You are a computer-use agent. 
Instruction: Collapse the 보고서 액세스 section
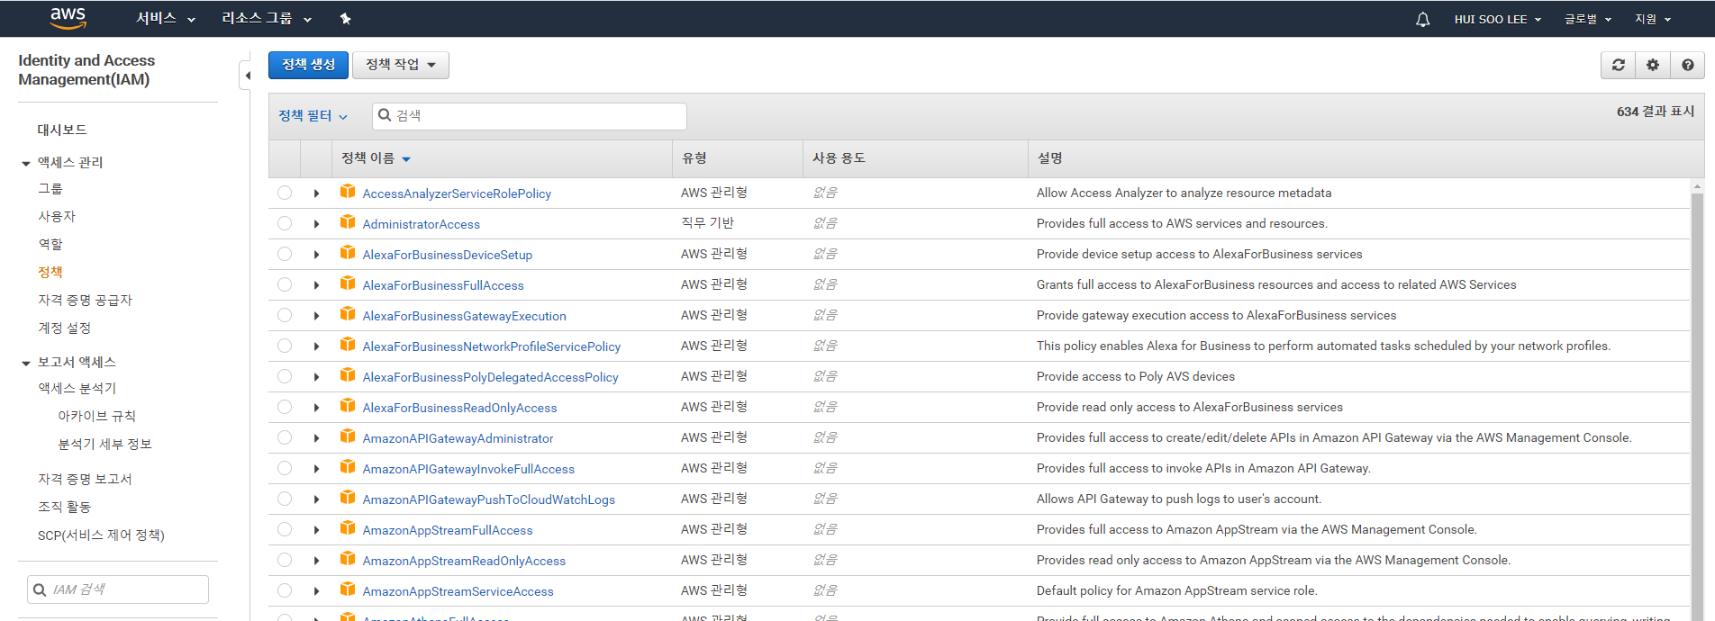(x=26, y=363)
